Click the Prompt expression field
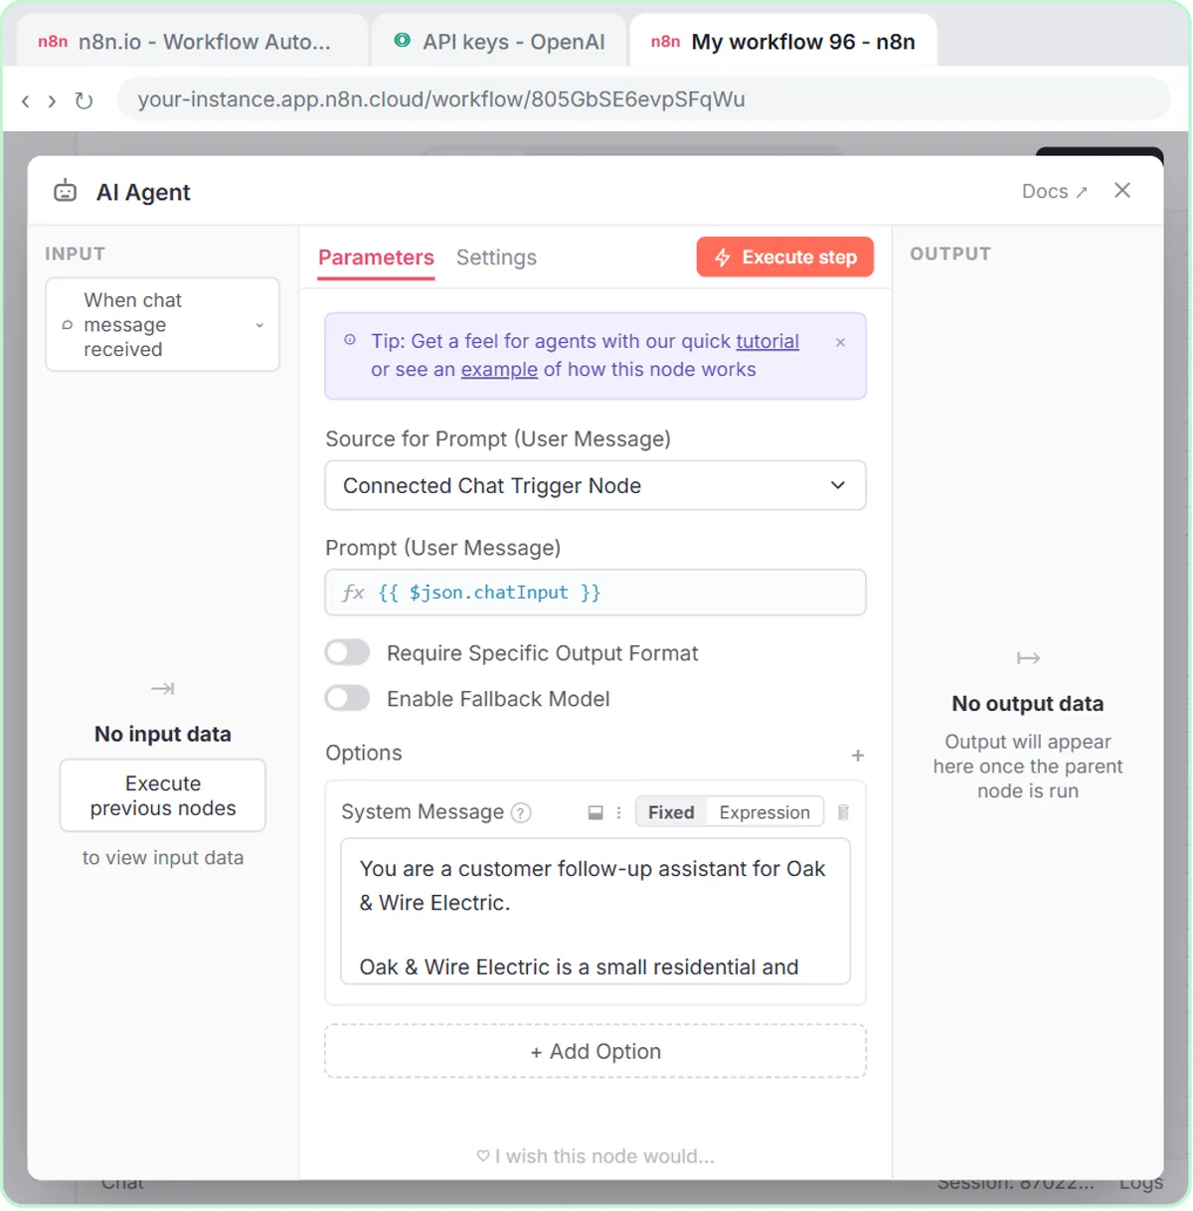Viewport: 1193px width, 1211px height. (x=595, y=593)
